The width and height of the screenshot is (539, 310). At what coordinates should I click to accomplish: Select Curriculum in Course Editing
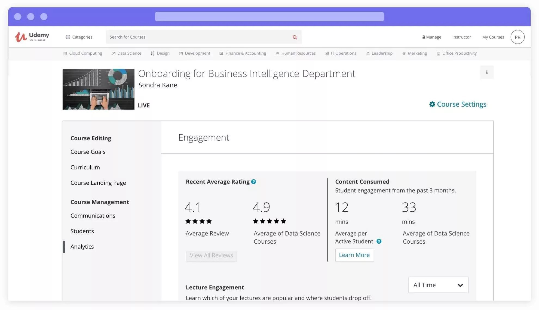(x=85, y=167)
